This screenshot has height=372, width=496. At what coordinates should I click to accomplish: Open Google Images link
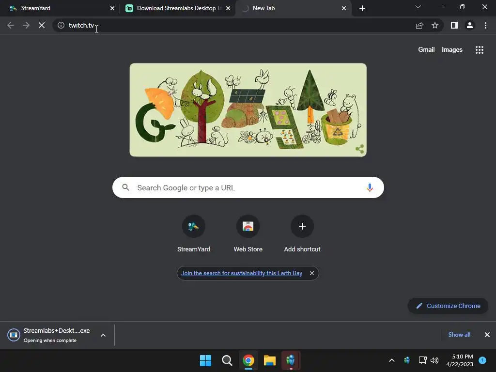point(452,50)
